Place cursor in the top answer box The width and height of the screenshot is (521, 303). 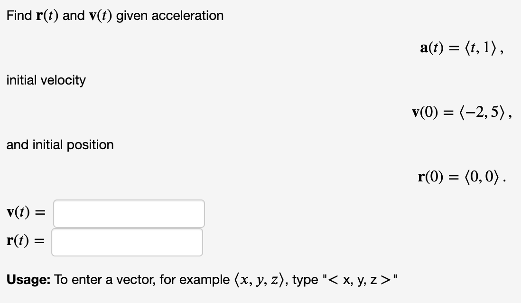click(128, 213)
